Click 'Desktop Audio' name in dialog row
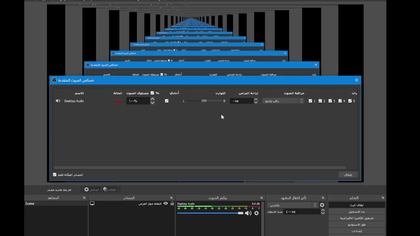Viewport: 420px width, 236px height. [x=74, y=101]
